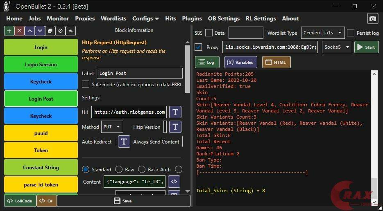Screen dimensions: 383x211
Task: Toggle the Persist log checkbox
Action: click(351, 33)
